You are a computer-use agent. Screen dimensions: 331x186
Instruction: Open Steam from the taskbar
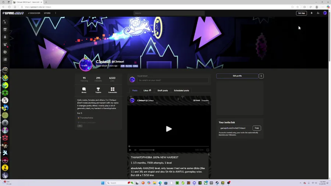click(x=217, y=183)
